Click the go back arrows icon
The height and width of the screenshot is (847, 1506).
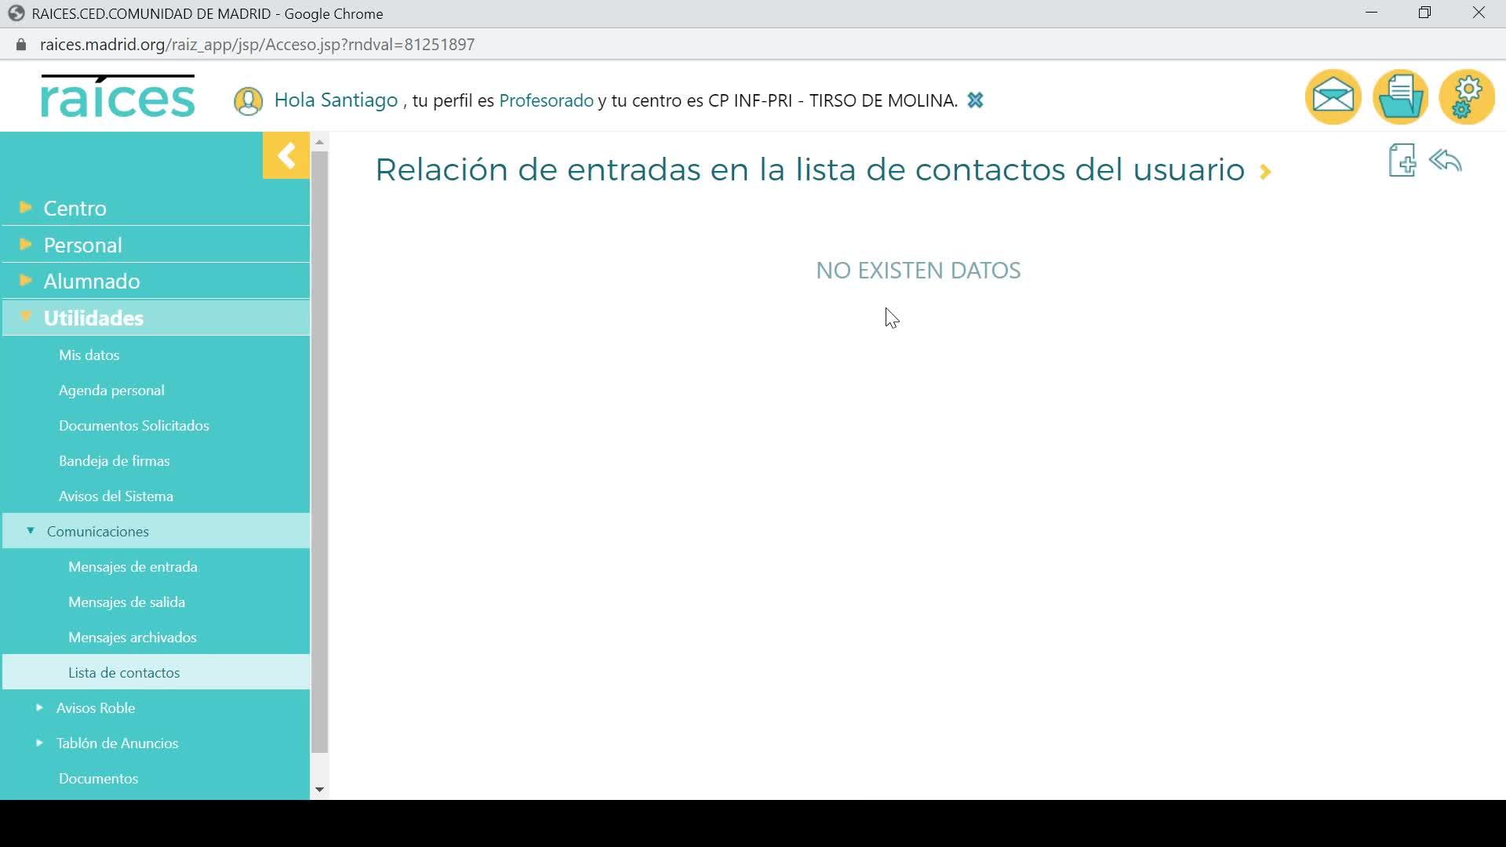coord(1446,161)
